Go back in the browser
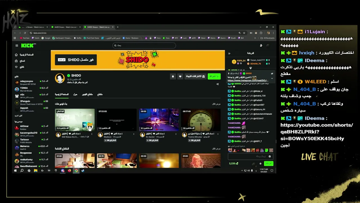 click(15, 33)
